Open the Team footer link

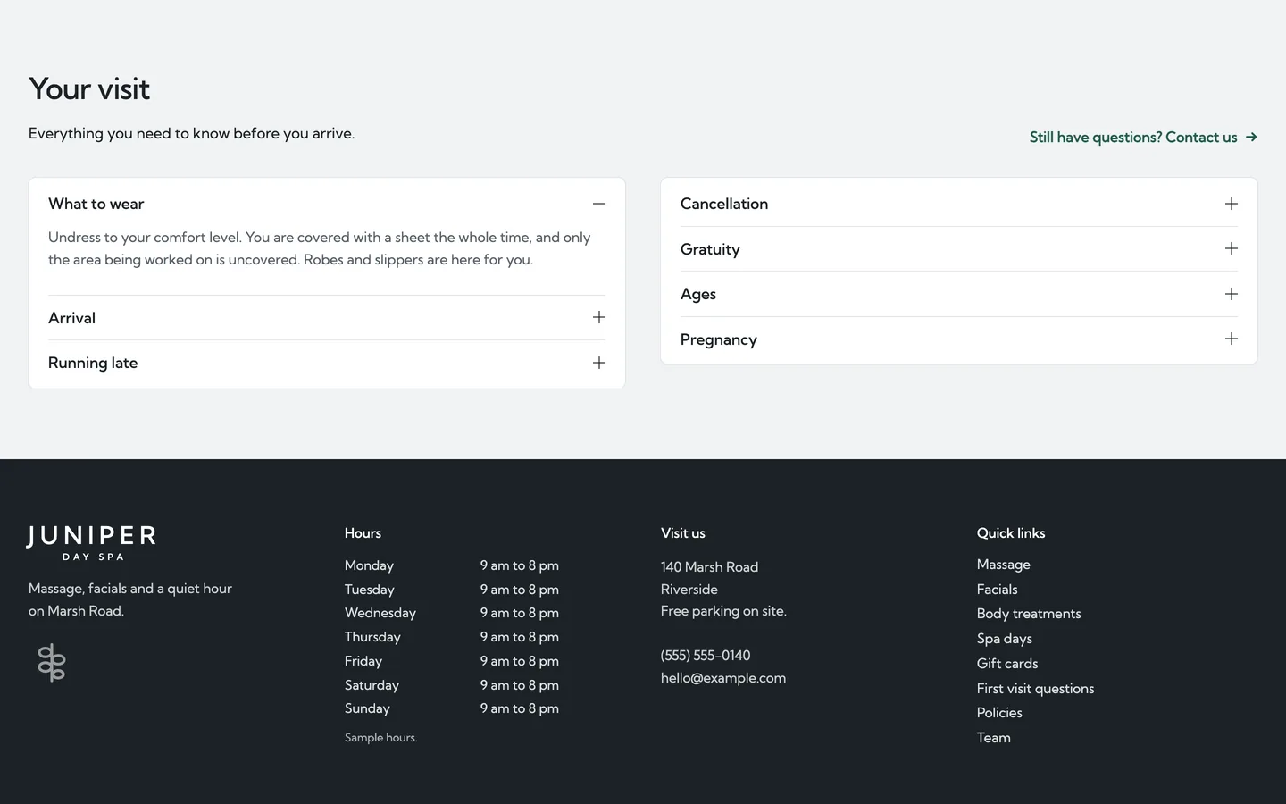click(994, 738)
